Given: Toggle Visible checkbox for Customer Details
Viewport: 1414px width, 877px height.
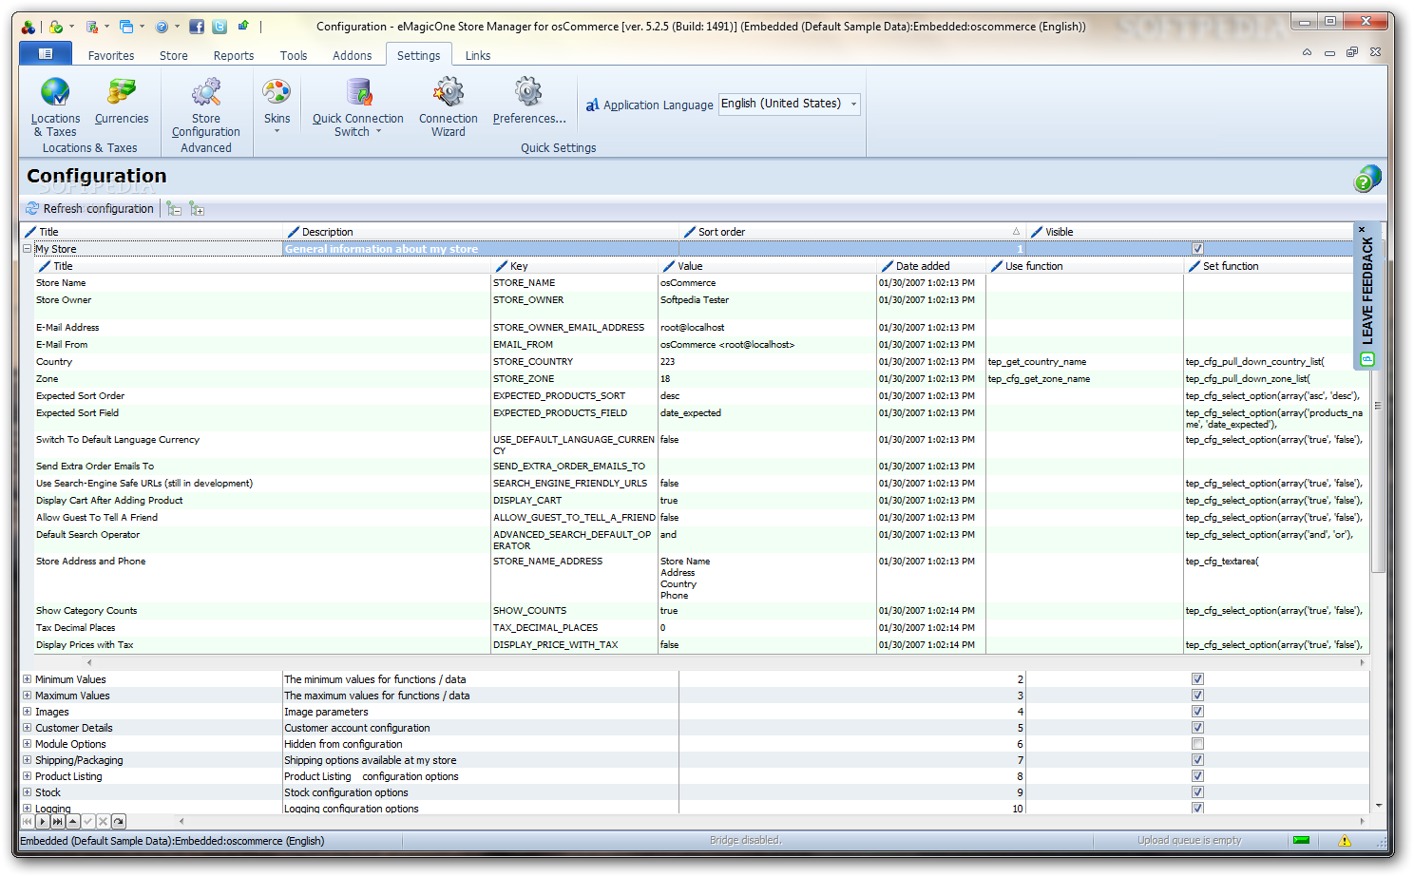Looking at the screenshot, I should (1197, 728).
